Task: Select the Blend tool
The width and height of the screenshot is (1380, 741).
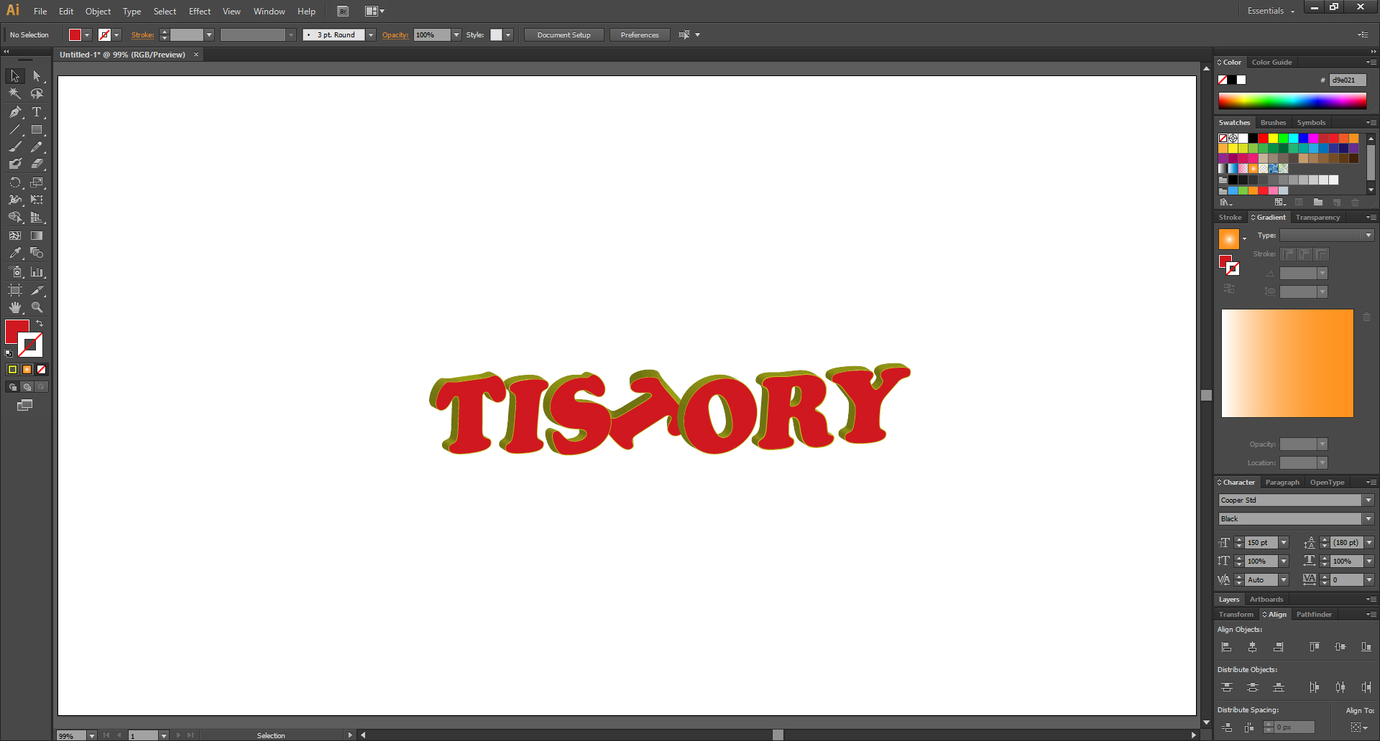Action: click(37, 253)
